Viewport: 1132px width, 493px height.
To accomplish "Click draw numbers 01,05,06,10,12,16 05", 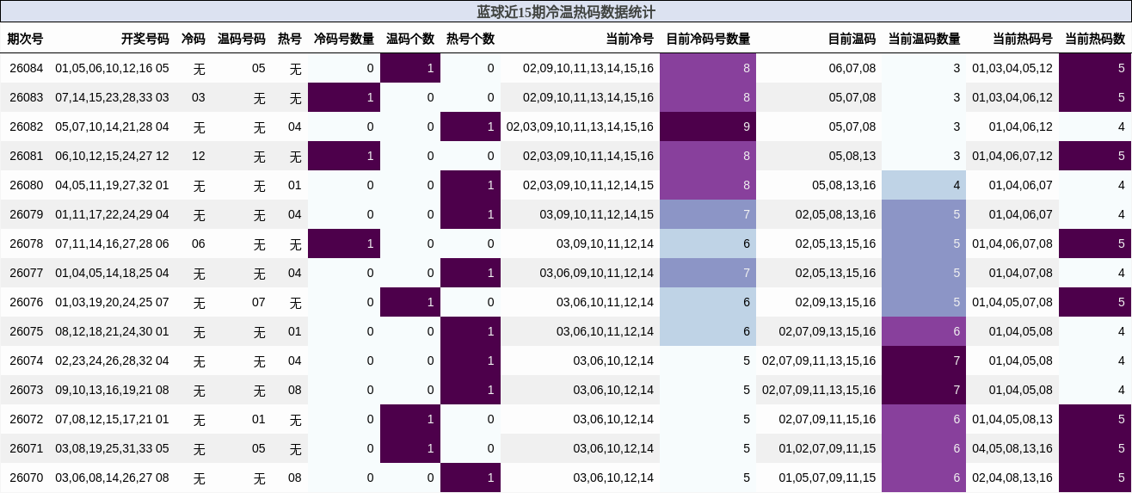I will [112, 68].
